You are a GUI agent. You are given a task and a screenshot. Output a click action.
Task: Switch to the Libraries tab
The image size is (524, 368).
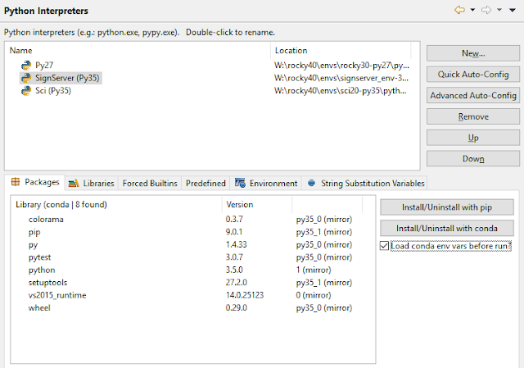click(92, 183)
